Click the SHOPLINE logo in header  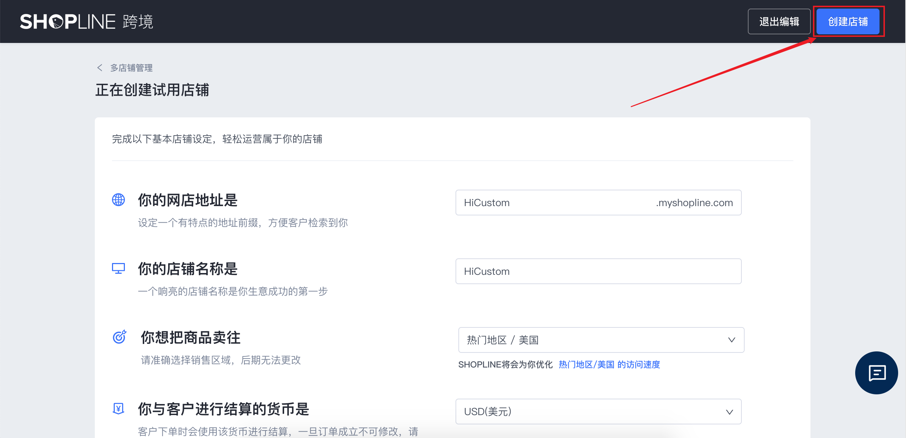click(x=68, y=22)
